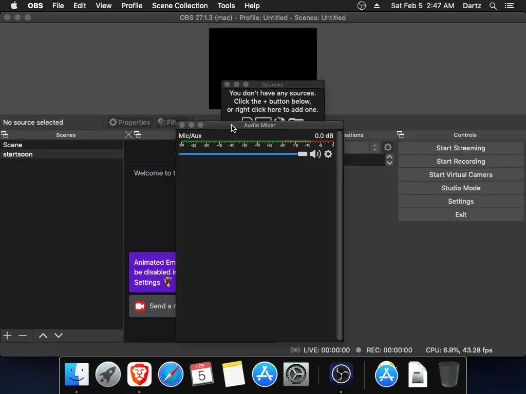Click the Audio Mixer title bar
Viewport: 526px width, 394px height.
259,125
